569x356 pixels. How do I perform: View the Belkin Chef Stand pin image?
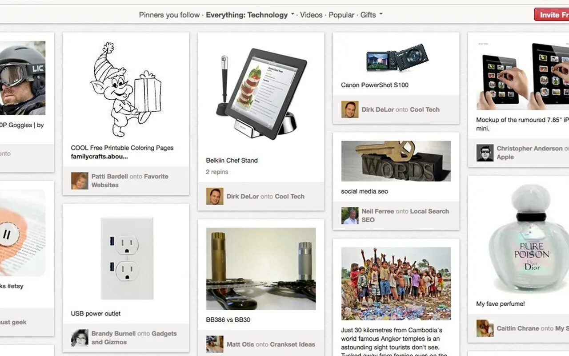pos(260,93)
